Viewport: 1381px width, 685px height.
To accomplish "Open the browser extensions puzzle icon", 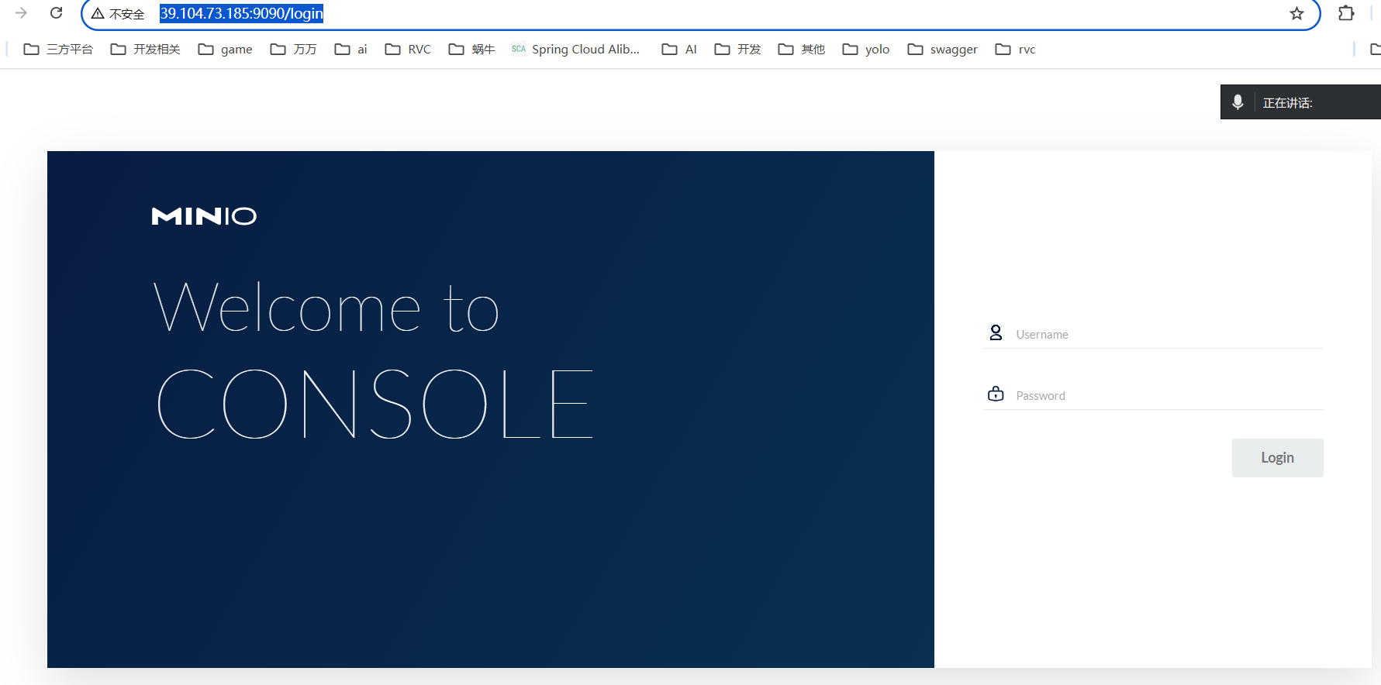I will [1346, 13].
